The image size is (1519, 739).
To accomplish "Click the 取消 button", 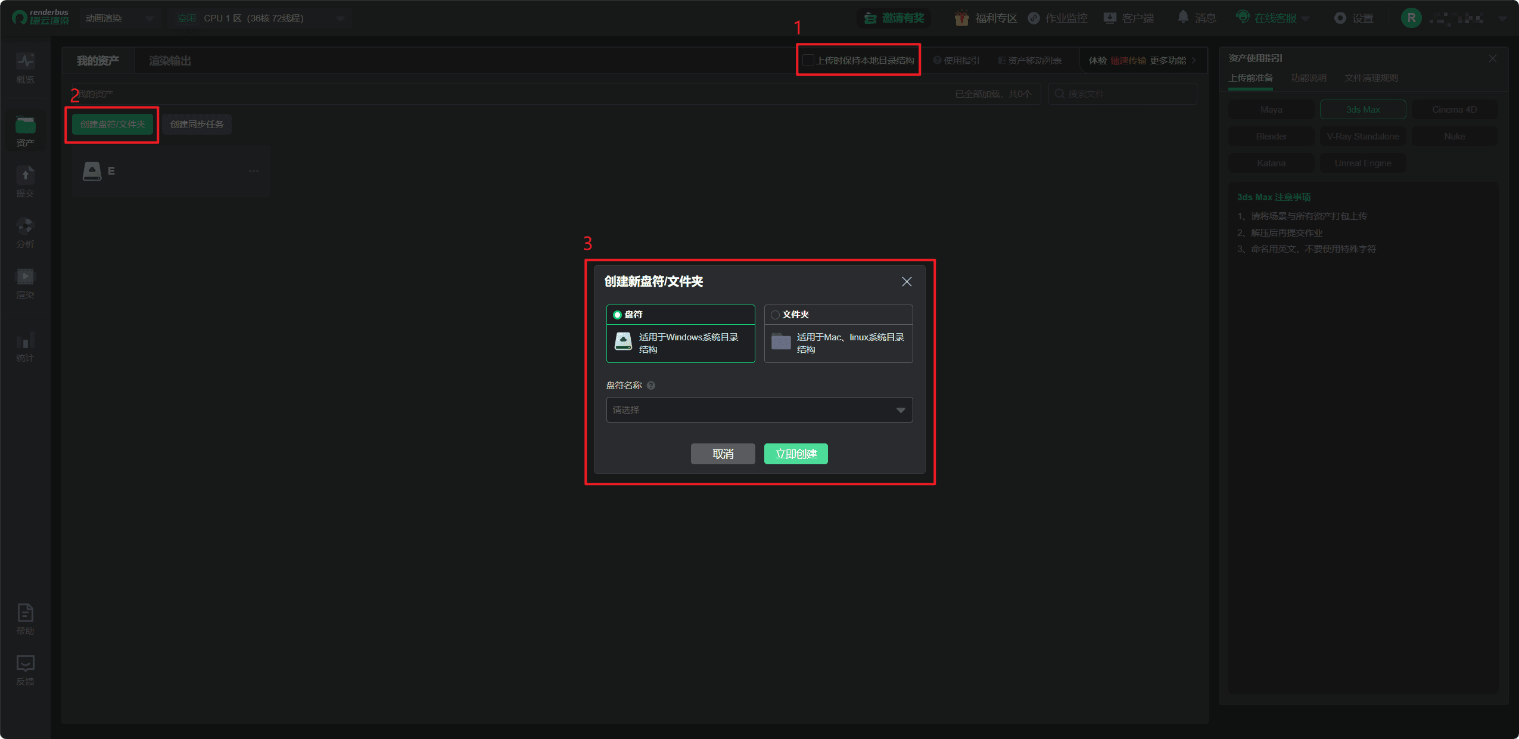I will pos(723,454).
